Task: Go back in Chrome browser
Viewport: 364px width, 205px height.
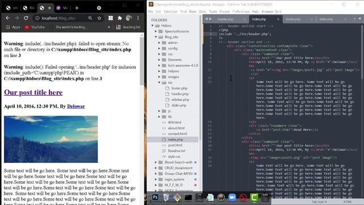Action: tap(7, 18)
